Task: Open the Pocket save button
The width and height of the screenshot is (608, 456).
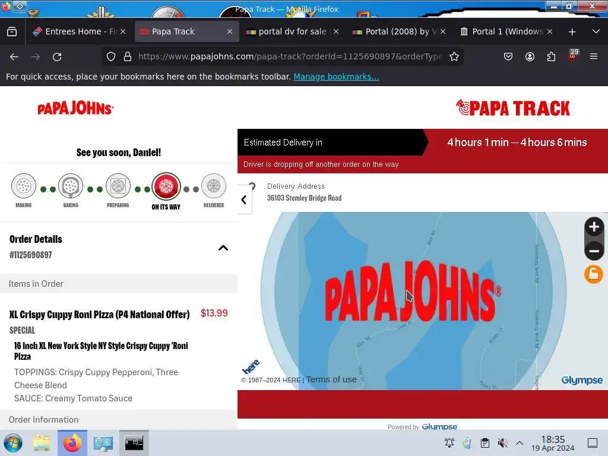Action: (x=508, y=56)
